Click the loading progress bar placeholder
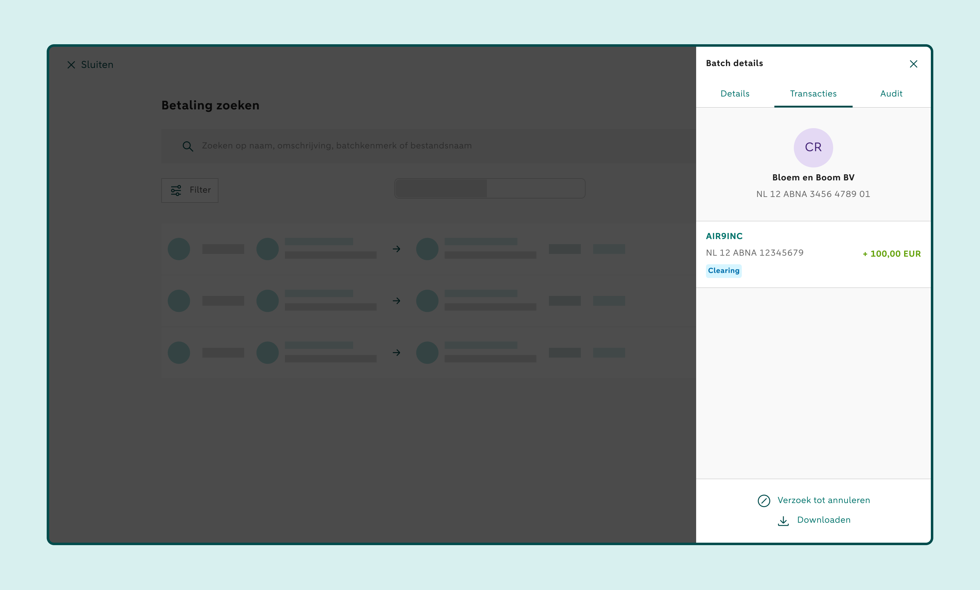 tap(490, 188)
